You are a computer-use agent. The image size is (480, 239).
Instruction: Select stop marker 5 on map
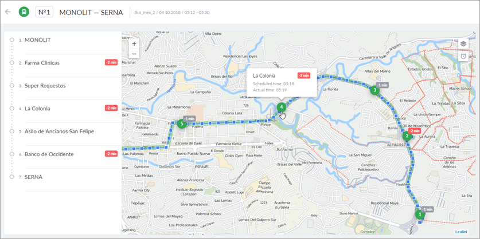[x=182, y=123]
